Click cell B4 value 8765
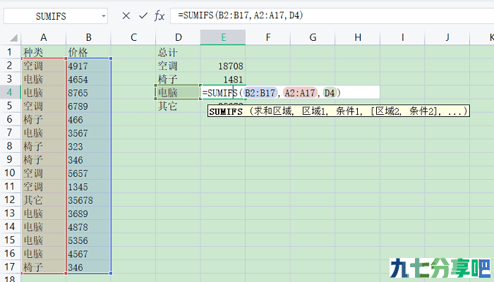The height and width of the screenshot is (282, 494). [x=88, y=92]
